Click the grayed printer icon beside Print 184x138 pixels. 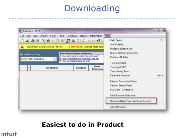tap(37, 41)
